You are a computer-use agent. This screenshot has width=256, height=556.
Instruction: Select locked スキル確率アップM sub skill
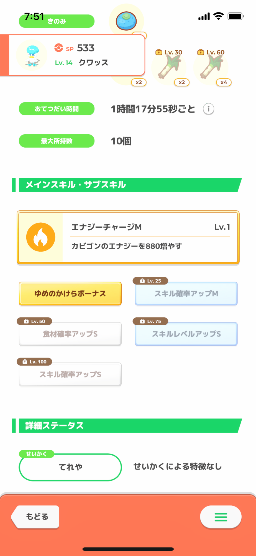[x=186, y=294]
